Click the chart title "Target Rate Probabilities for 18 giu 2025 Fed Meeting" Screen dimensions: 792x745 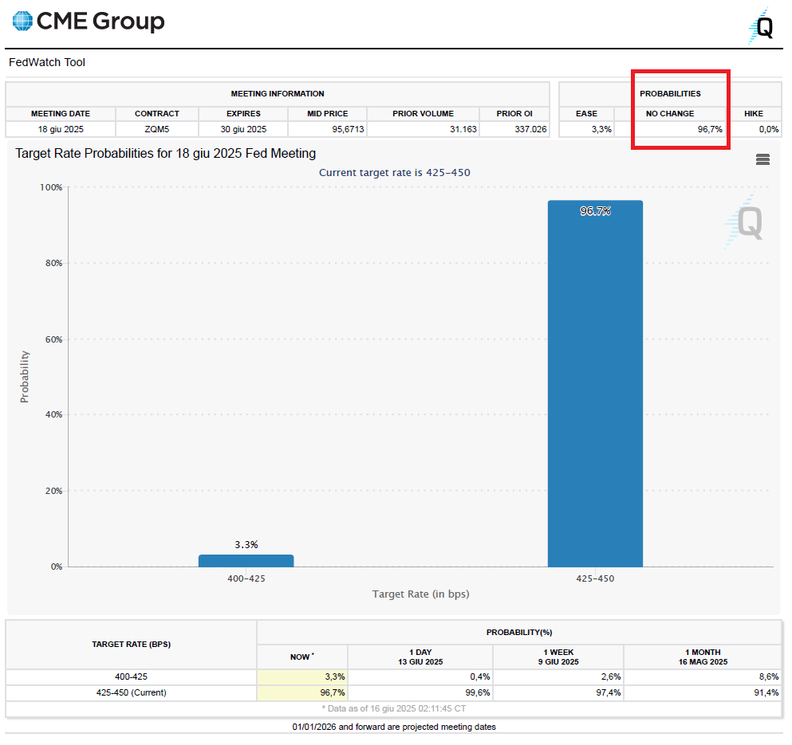pos(166,154)
